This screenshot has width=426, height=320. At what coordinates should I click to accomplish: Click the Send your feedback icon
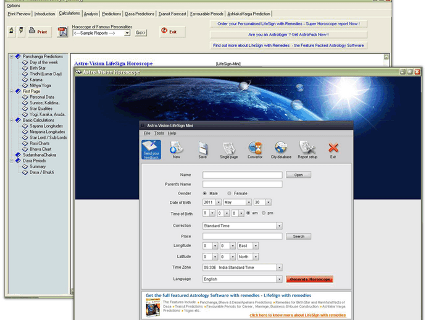[x=151, y=149]
